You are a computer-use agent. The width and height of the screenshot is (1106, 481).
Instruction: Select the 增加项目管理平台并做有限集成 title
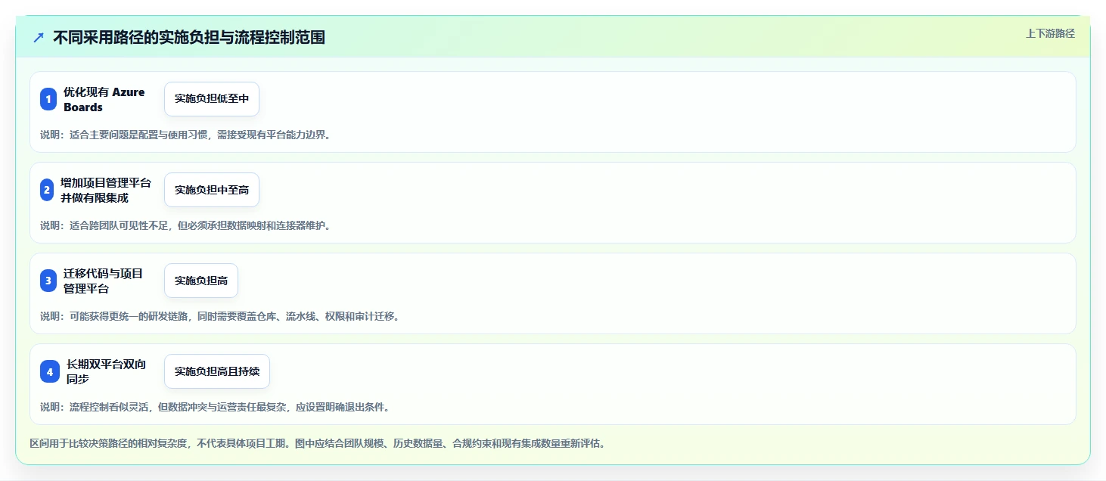coord(106,190)
